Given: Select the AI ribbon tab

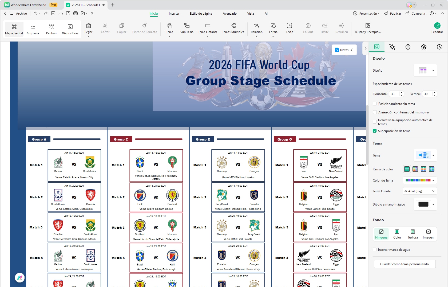Looking at the screenshot, I should pos(266,14).
